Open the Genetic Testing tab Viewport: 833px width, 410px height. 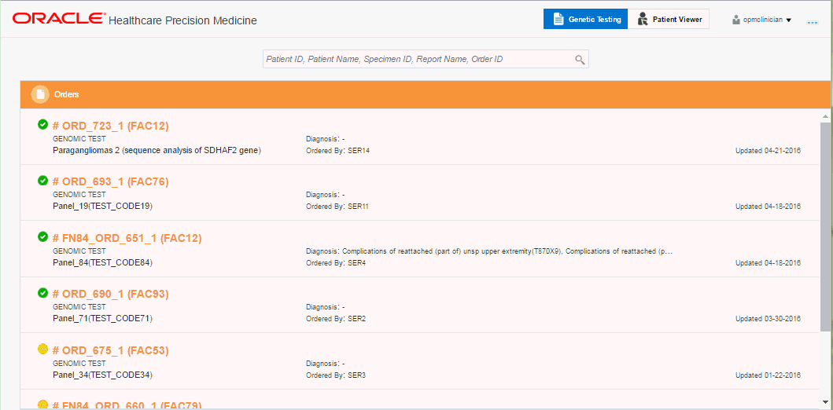coord(585,19)
